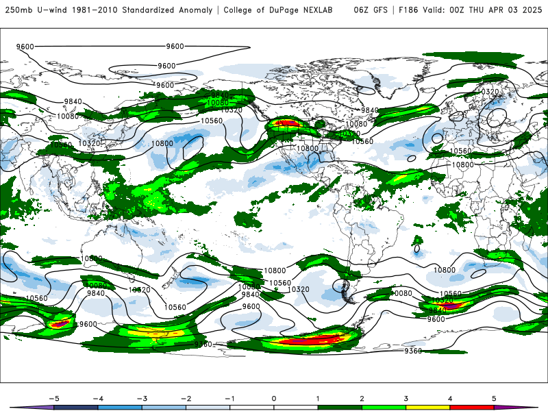Select the pale blue color bar segment between -2 and -1
This screenshot has width=548, height=411.
[208, 408]
